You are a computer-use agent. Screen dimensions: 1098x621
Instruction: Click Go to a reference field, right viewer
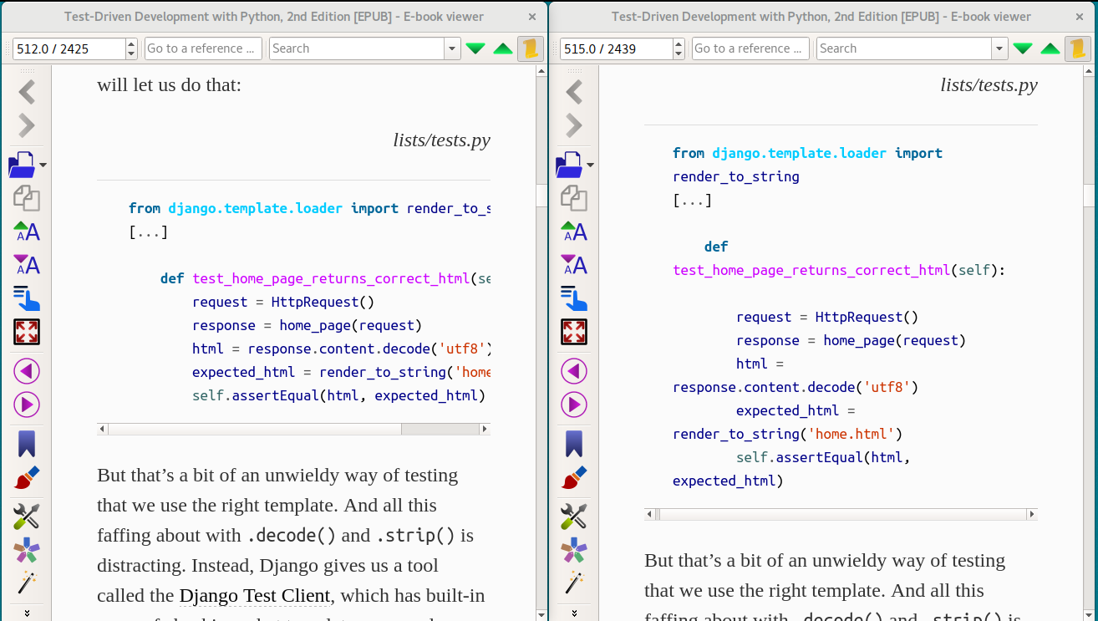(750, 48)
